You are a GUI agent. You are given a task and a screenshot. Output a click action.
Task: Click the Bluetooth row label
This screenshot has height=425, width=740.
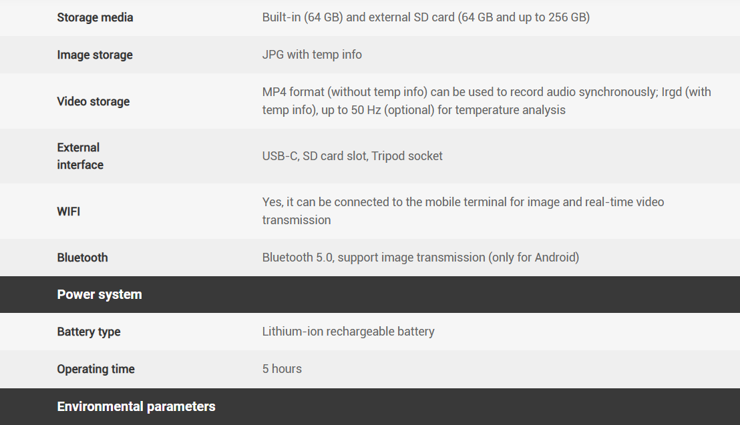82,258
